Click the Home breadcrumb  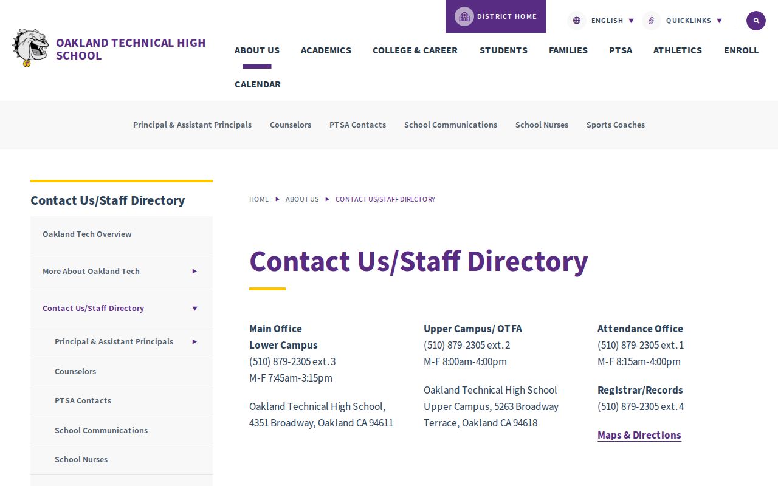tap(259, 199)
